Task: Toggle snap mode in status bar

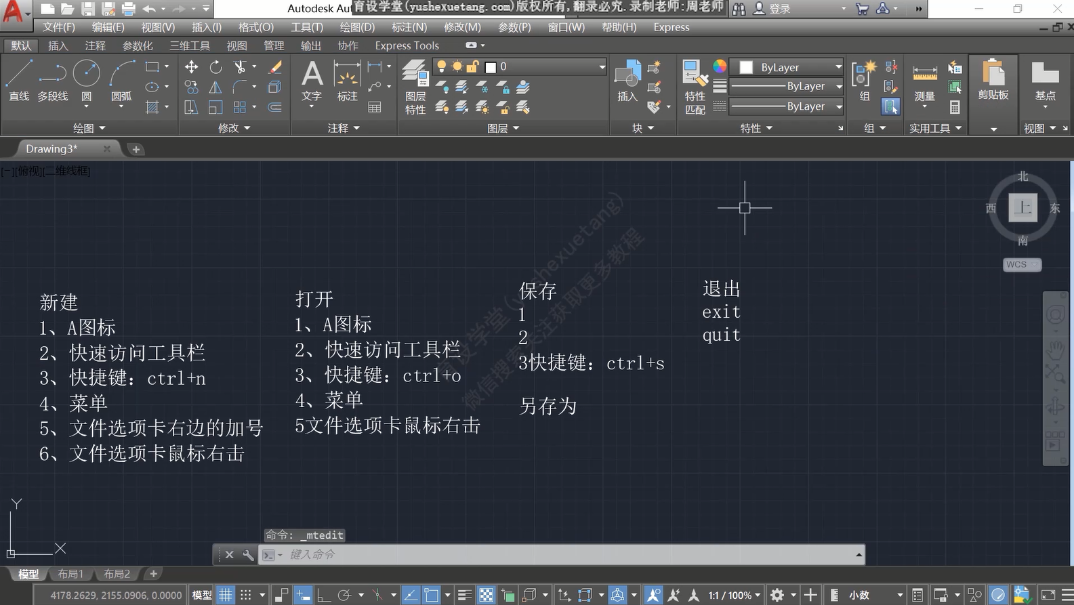Action: point(246,595)
